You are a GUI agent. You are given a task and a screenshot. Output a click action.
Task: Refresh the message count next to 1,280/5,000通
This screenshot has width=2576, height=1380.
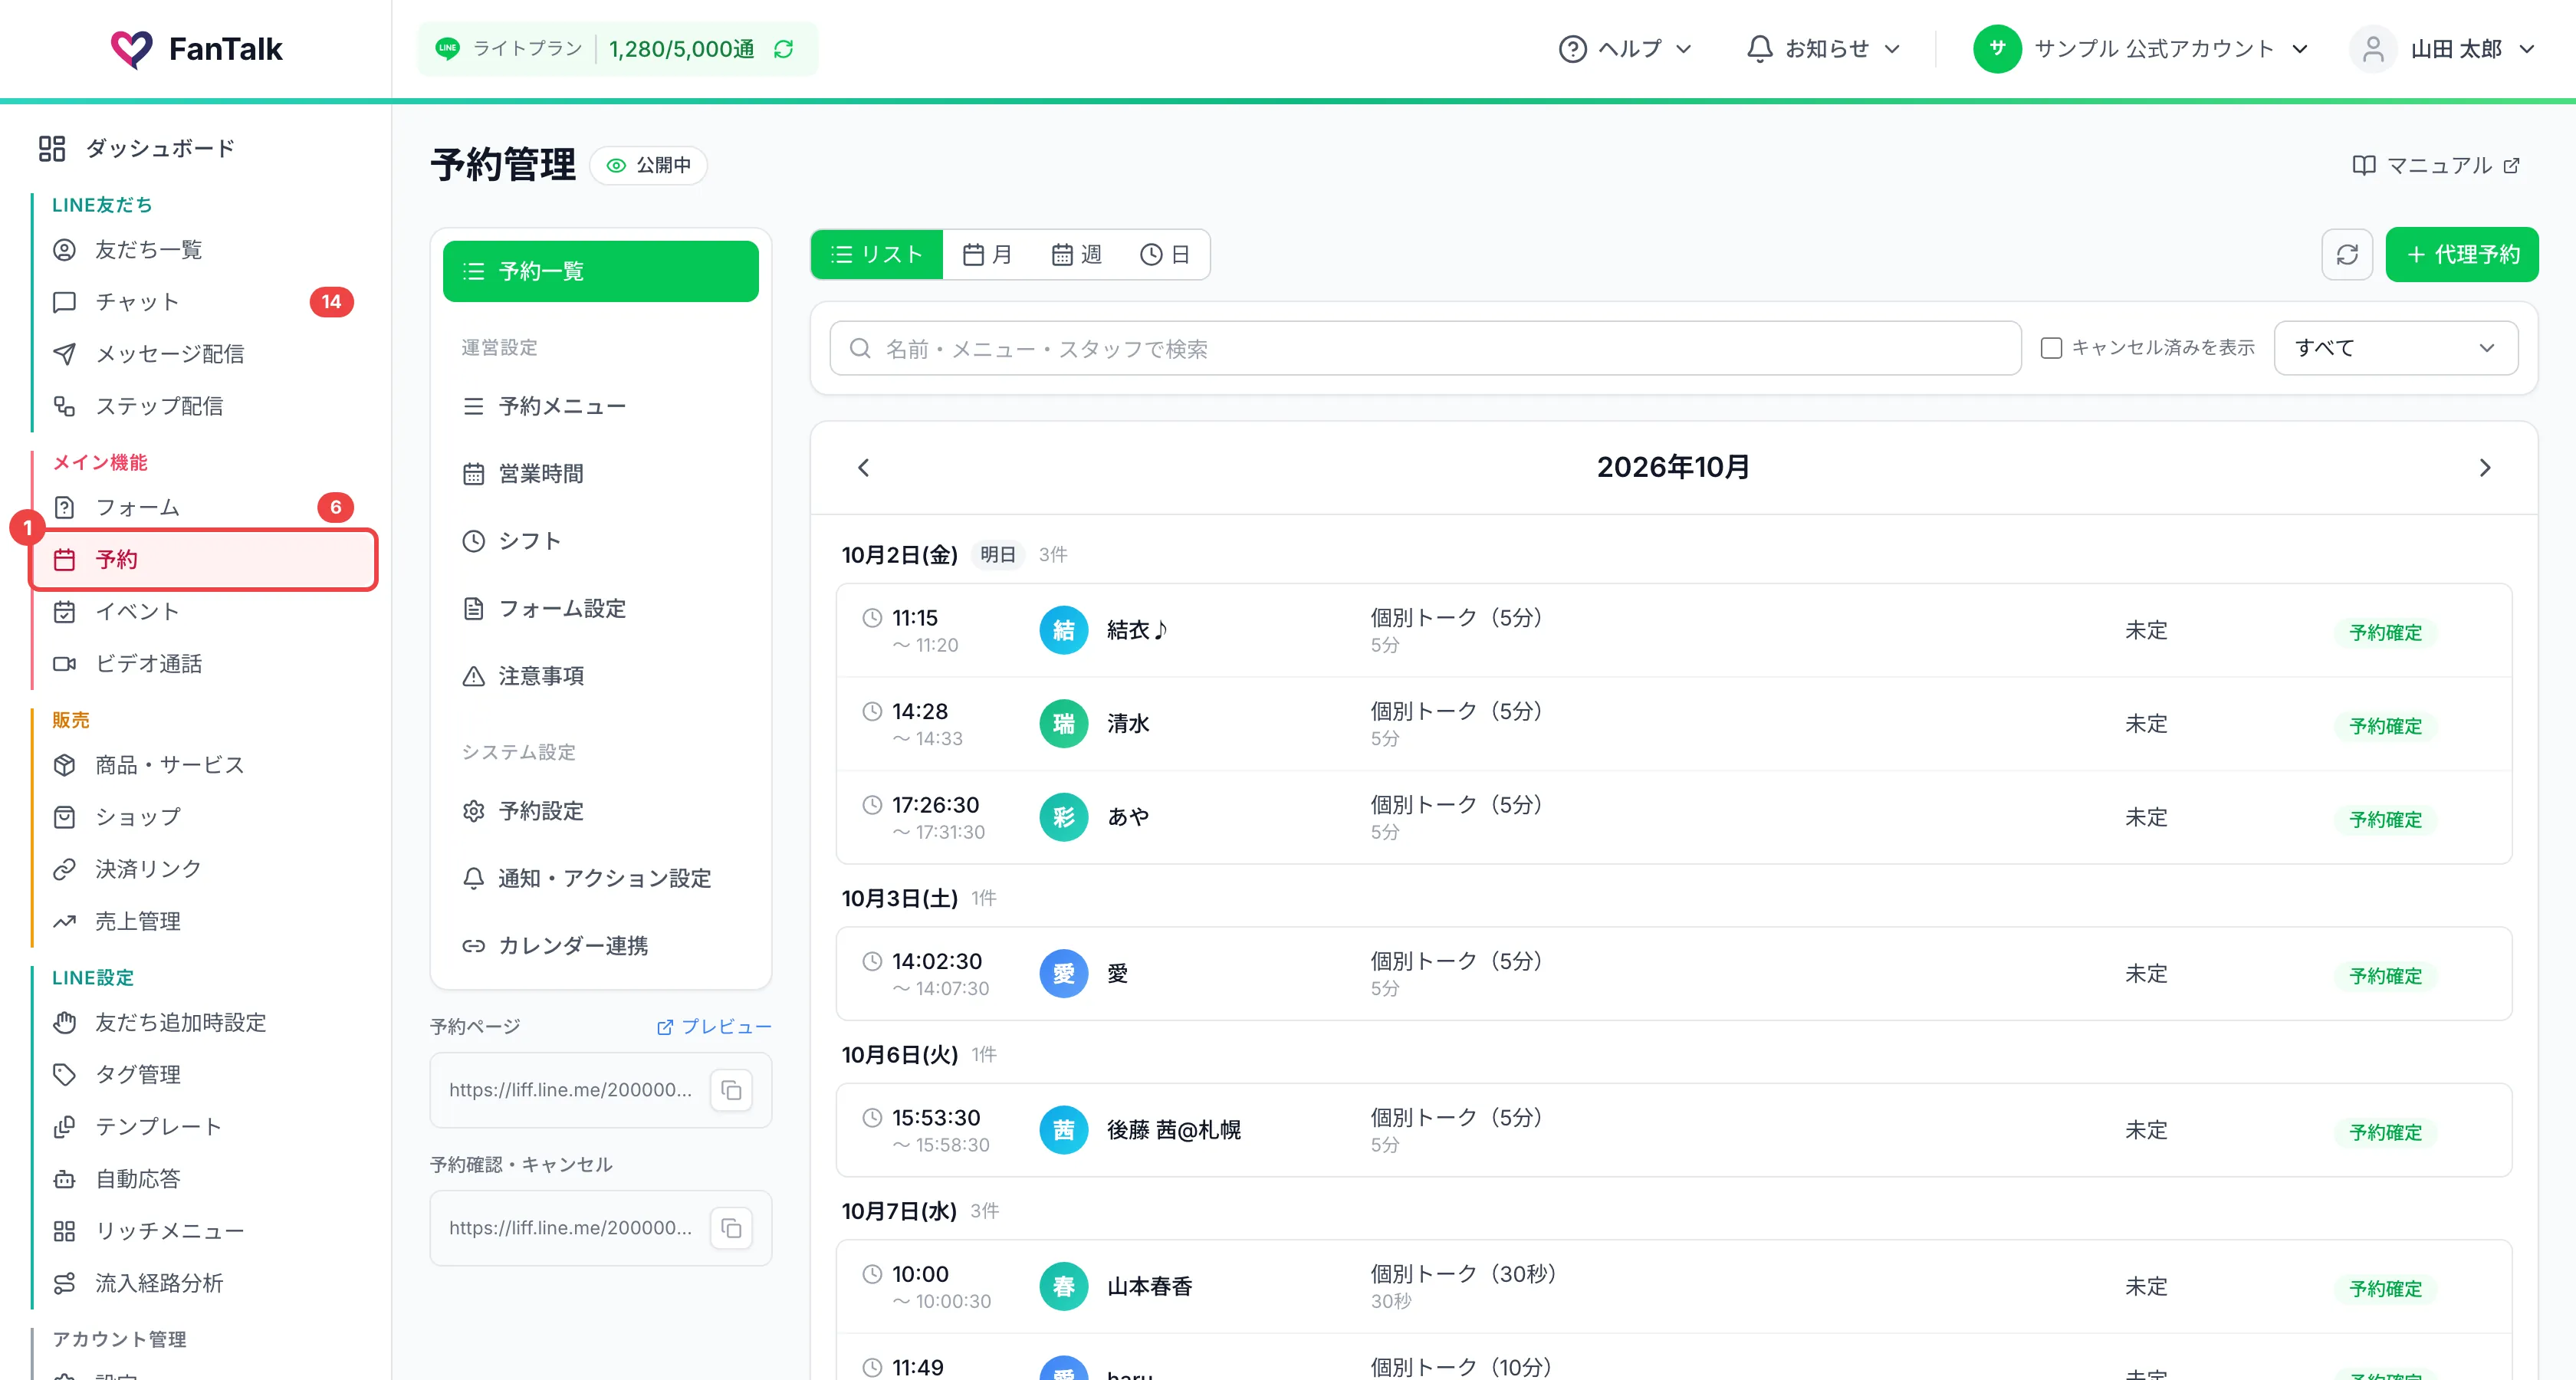pyautogui.click(x=783, y=49)
